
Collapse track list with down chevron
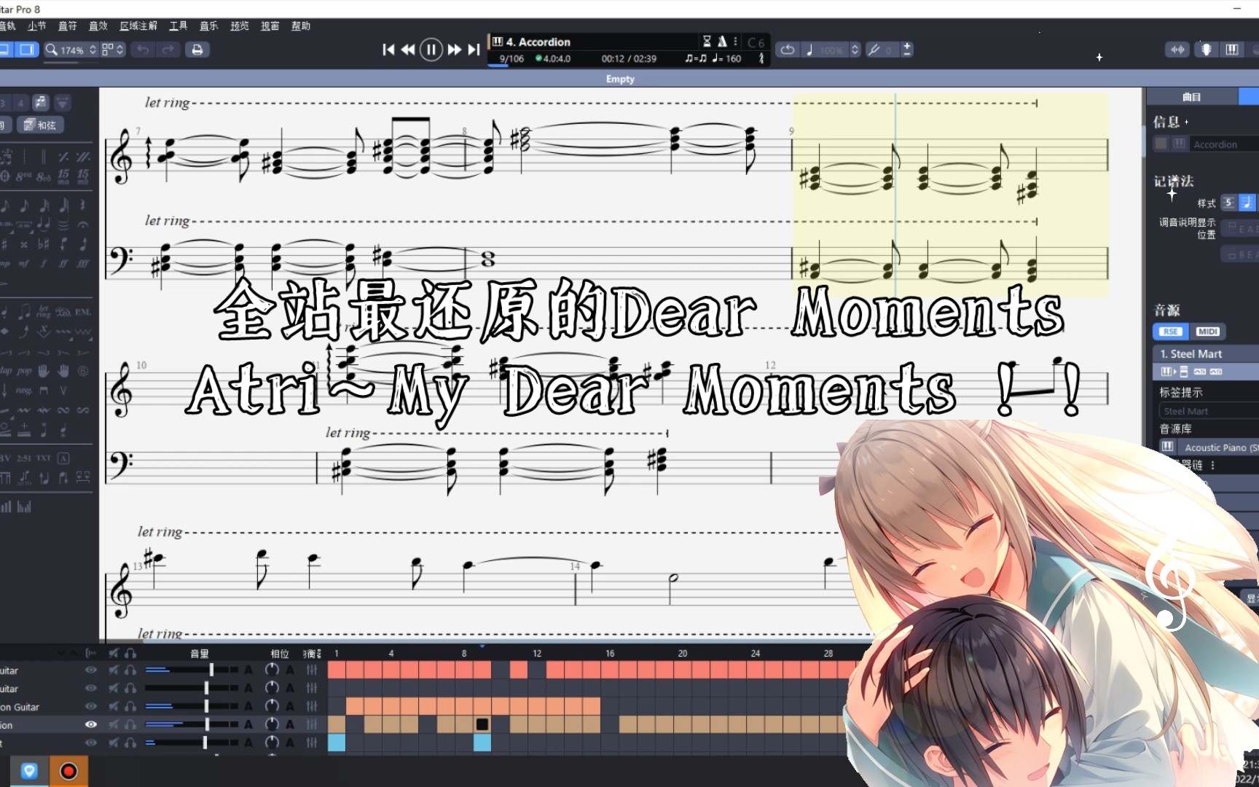pos(61,654)
